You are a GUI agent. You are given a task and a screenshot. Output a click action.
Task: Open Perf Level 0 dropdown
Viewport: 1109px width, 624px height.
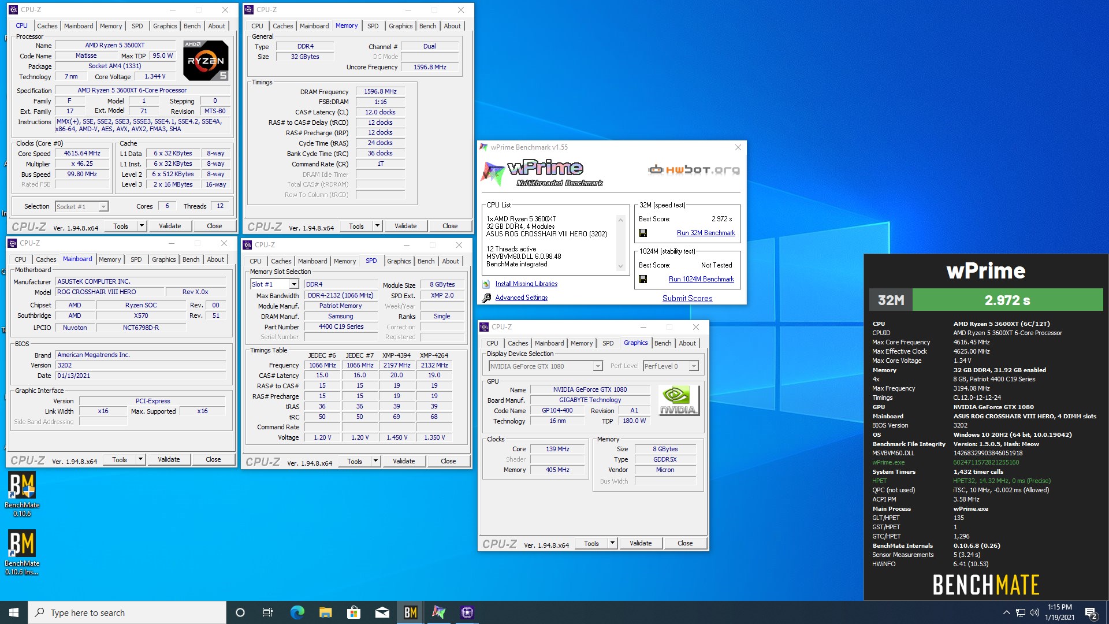[671, 366]
